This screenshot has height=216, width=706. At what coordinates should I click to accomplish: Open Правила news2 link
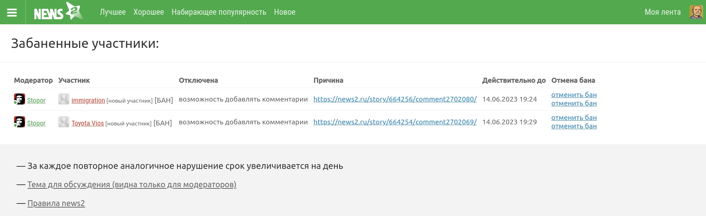56,203
